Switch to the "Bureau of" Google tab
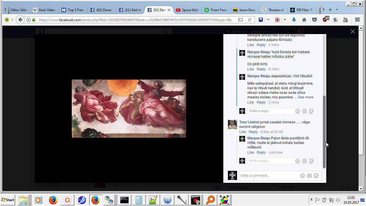The height and width of the screenshot is (206, 366). 273,10
